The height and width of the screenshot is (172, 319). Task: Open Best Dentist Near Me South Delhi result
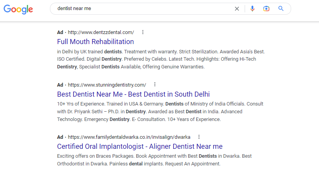click(x=133, y=94)
